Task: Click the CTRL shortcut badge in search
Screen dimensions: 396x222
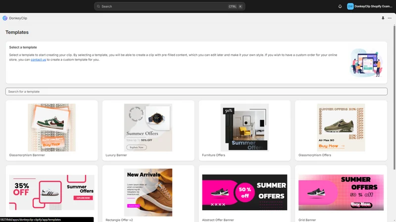Action: 232,6
